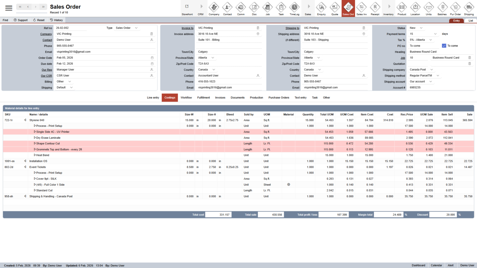Collapse the Styrene 040 line item
477x268 pixels.
[x=25, y=120]
